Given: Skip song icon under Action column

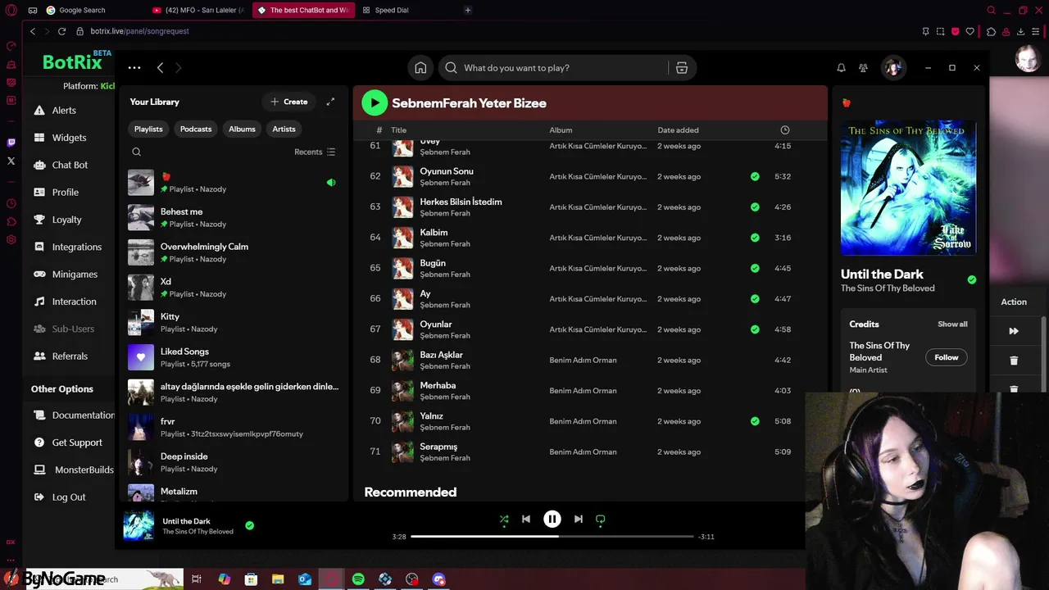Looking at the screenshot, I should tap(1014, 331).
